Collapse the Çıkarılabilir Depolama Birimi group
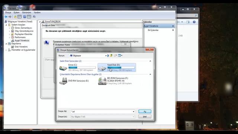238x134 pixels. coord(150,74)
